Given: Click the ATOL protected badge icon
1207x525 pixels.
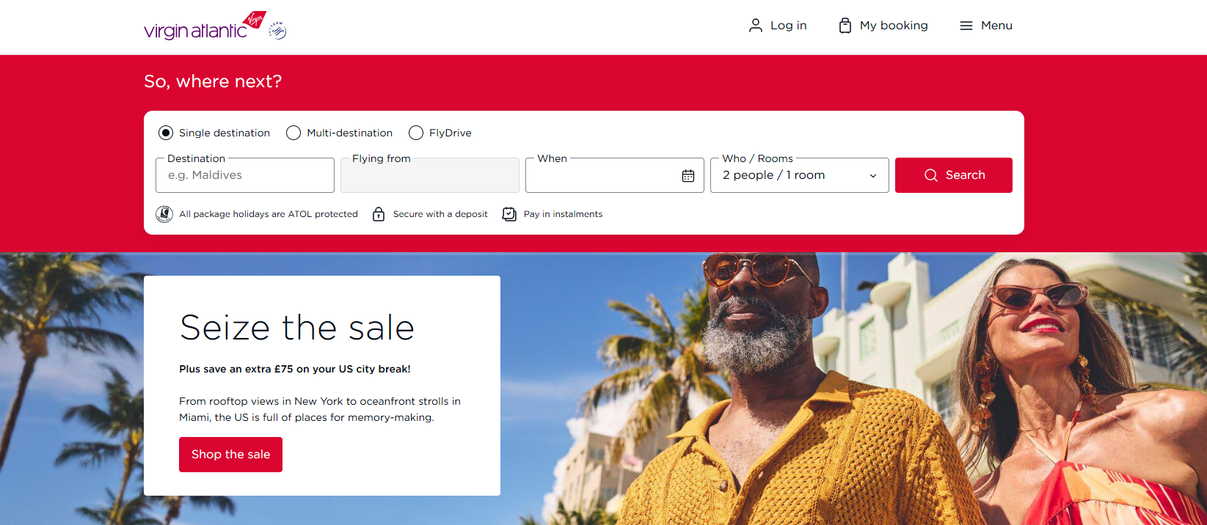Looking at the screenshot, I should [164, 214].
